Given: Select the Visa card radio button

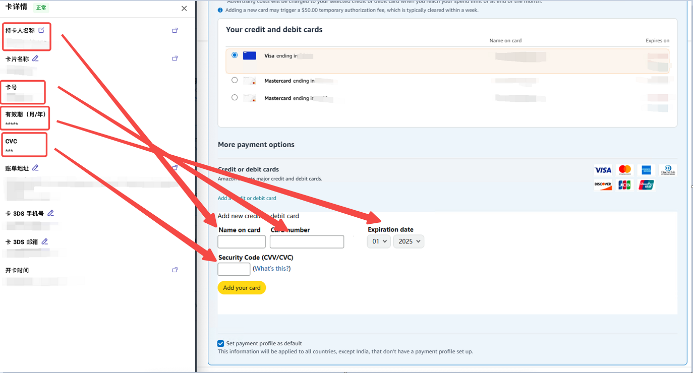Looking at the screenshot, I should point(235,55).
